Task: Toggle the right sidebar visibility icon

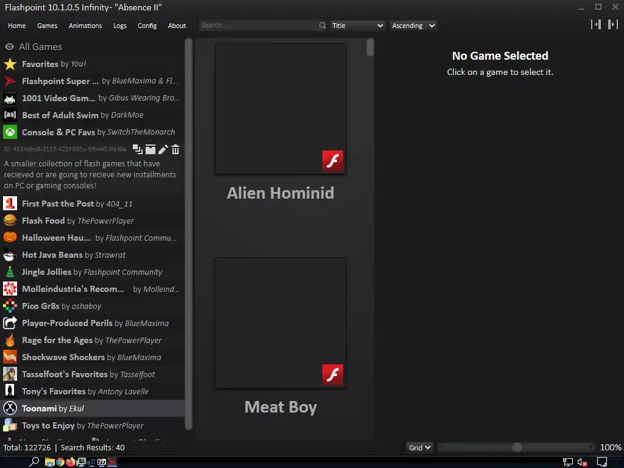Action: (613, 24)
